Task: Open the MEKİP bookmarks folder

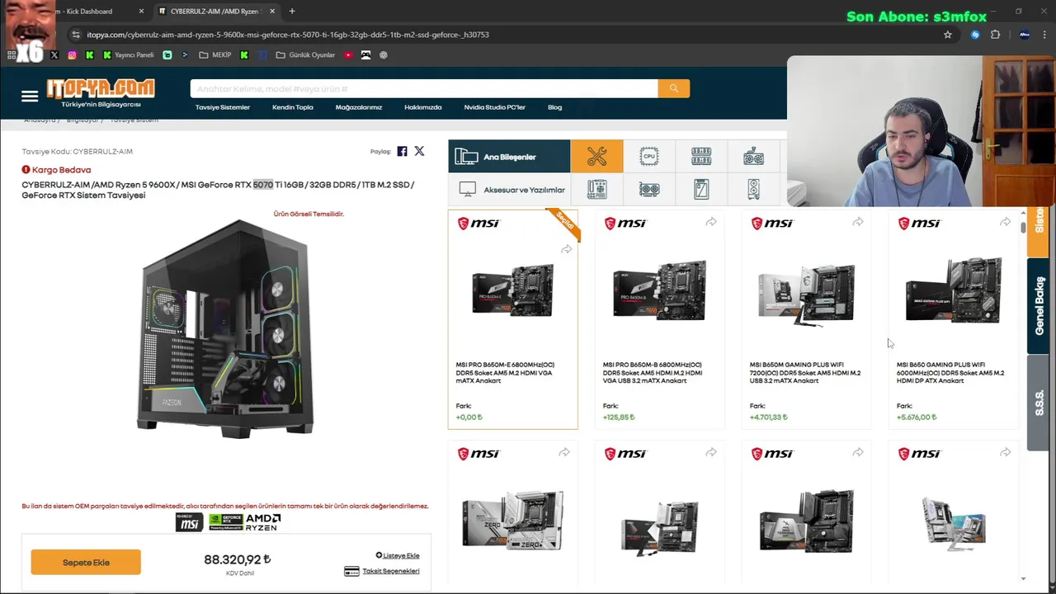Action: tap(214, 55)
